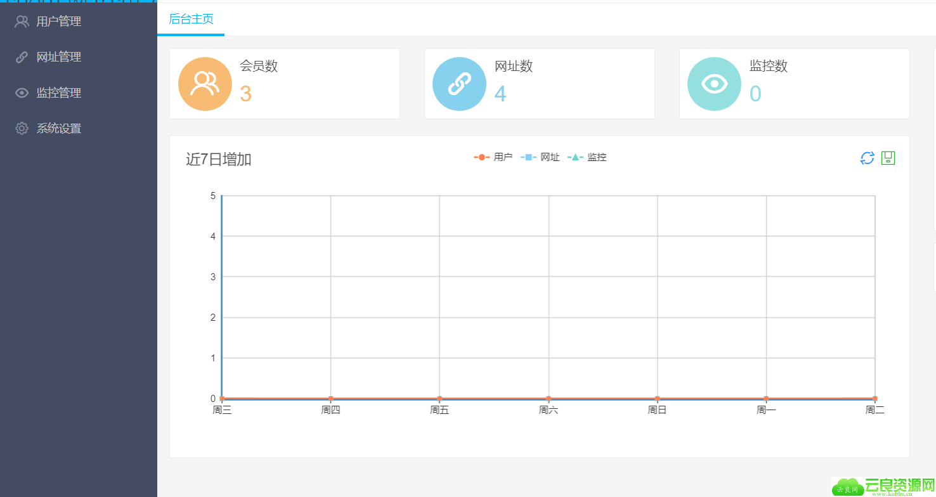Toggle the 网址 series in chart legend

pyautogui.click(x=540, y=157)
